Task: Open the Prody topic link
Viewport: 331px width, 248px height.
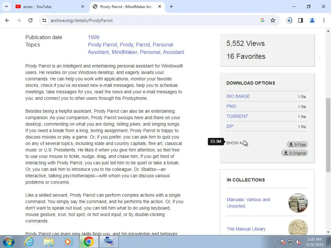Action: (x=126, y=45)
